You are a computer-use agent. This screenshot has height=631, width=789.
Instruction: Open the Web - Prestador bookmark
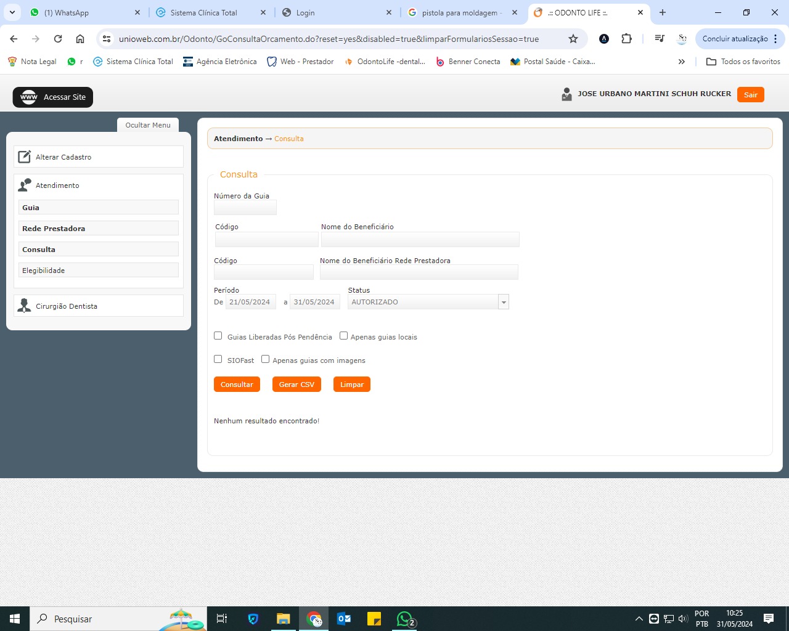point(300,62)
